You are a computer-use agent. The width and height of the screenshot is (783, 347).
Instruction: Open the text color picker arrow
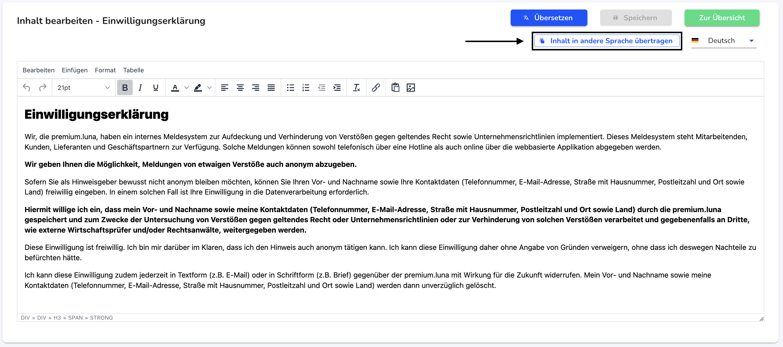pyautogui.click(x=187, y=87)
